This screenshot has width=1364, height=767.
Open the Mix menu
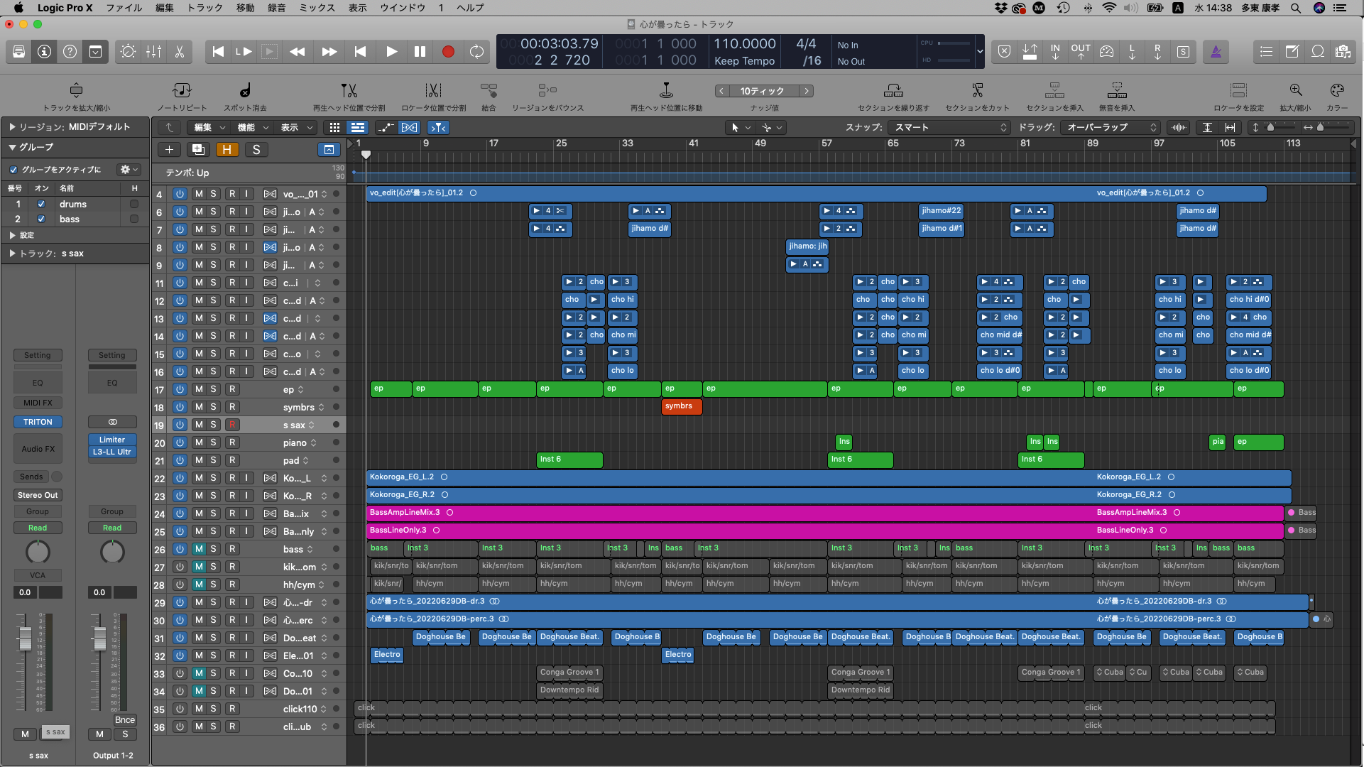317,8
